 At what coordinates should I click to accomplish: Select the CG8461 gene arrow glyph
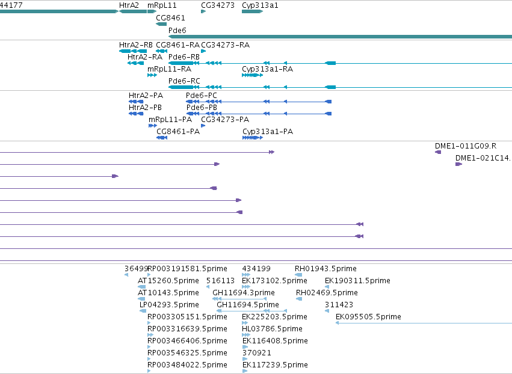(x=161, y=24)
